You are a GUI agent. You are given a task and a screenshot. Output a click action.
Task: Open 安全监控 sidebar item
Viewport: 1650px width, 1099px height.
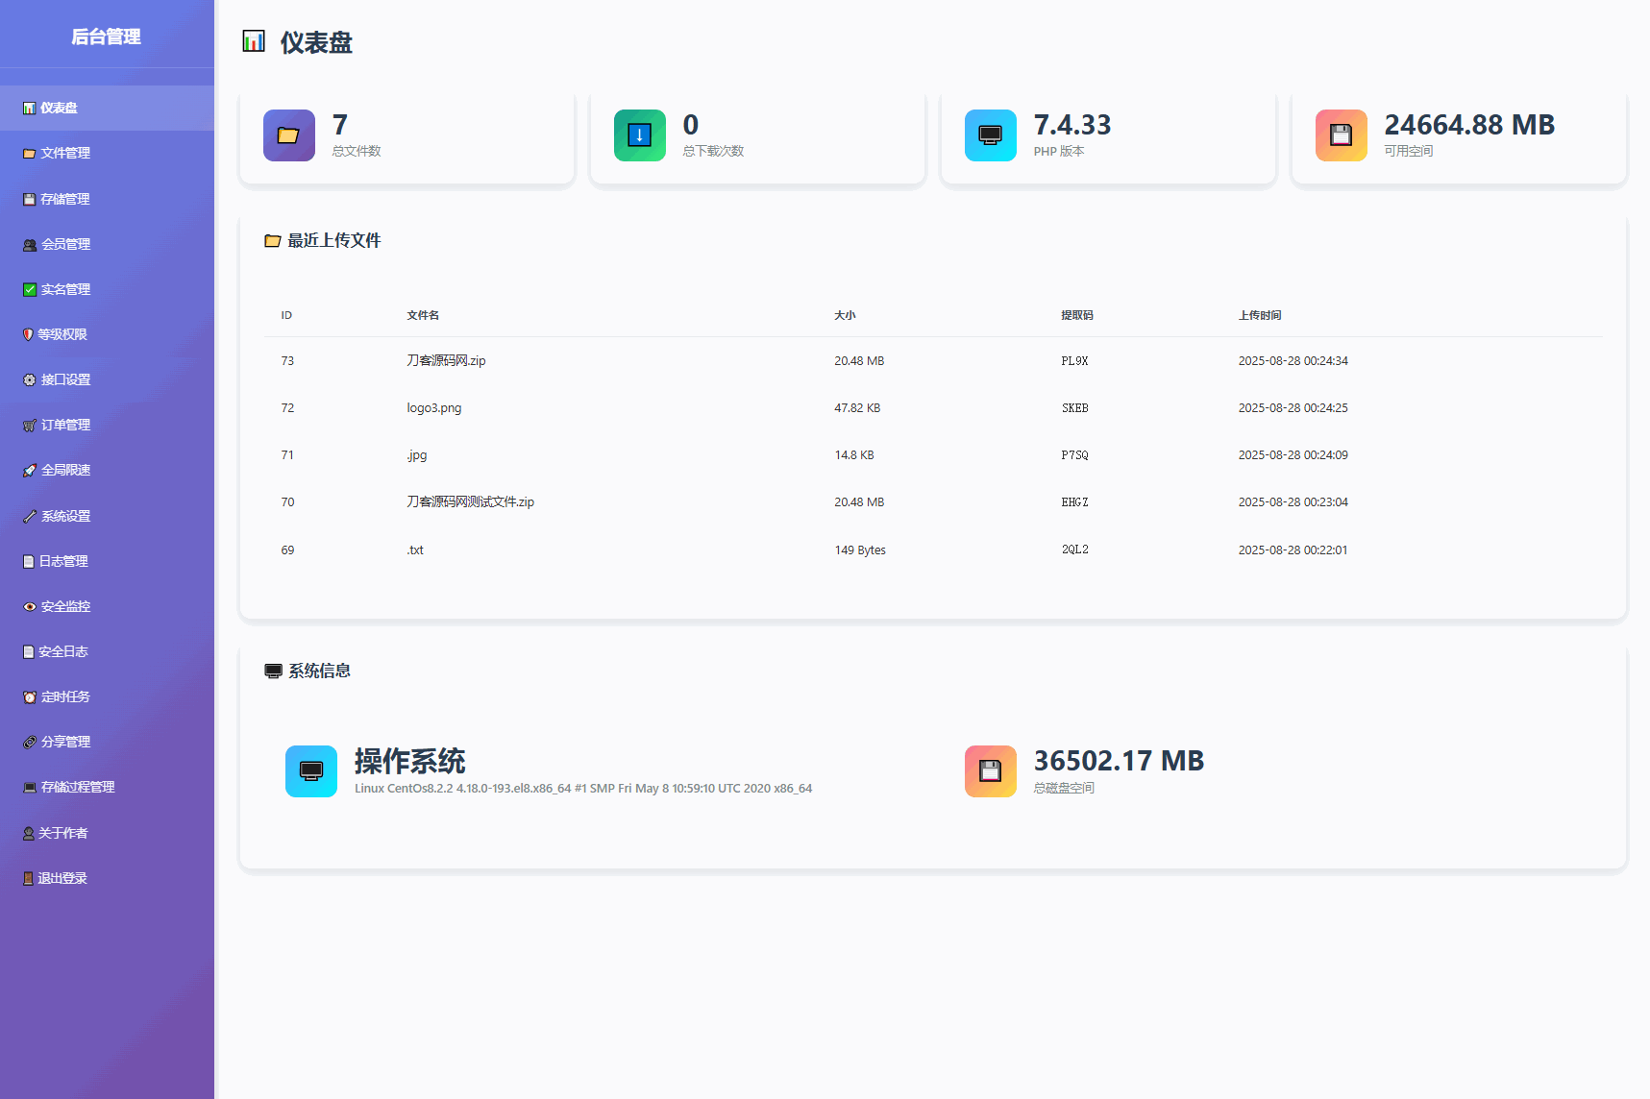click(65, 607)
